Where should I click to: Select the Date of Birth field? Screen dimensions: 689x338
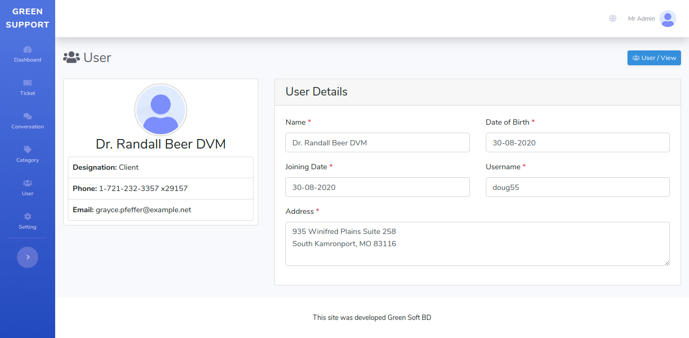(578, 142)
